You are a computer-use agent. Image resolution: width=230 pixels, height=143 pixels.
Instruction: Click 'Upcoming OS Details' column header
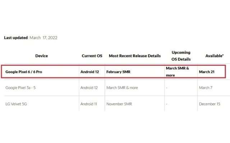(181, 56)
